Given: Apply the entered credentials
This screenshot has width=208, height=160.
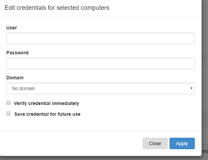Looking at the screenshot, I should [x=182, y=143].
